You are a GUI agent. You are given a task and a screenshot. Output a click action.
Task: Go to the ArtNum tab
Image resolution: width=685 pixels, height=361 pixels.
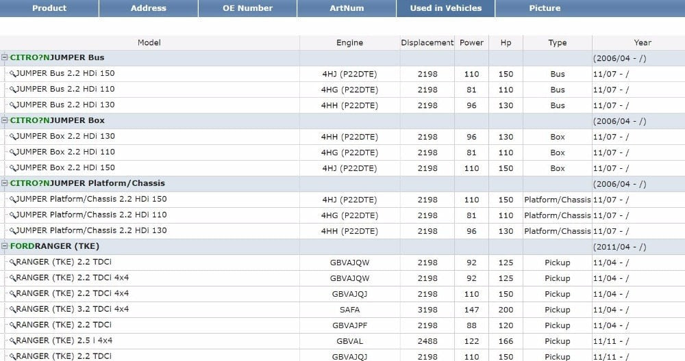(x=347, y=8)
